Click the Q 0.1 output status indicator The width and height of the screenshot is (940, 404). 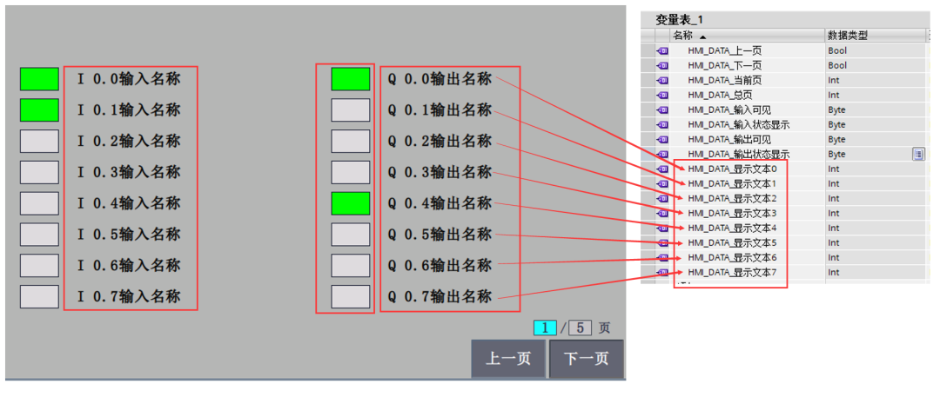click(x=351, y=110)
